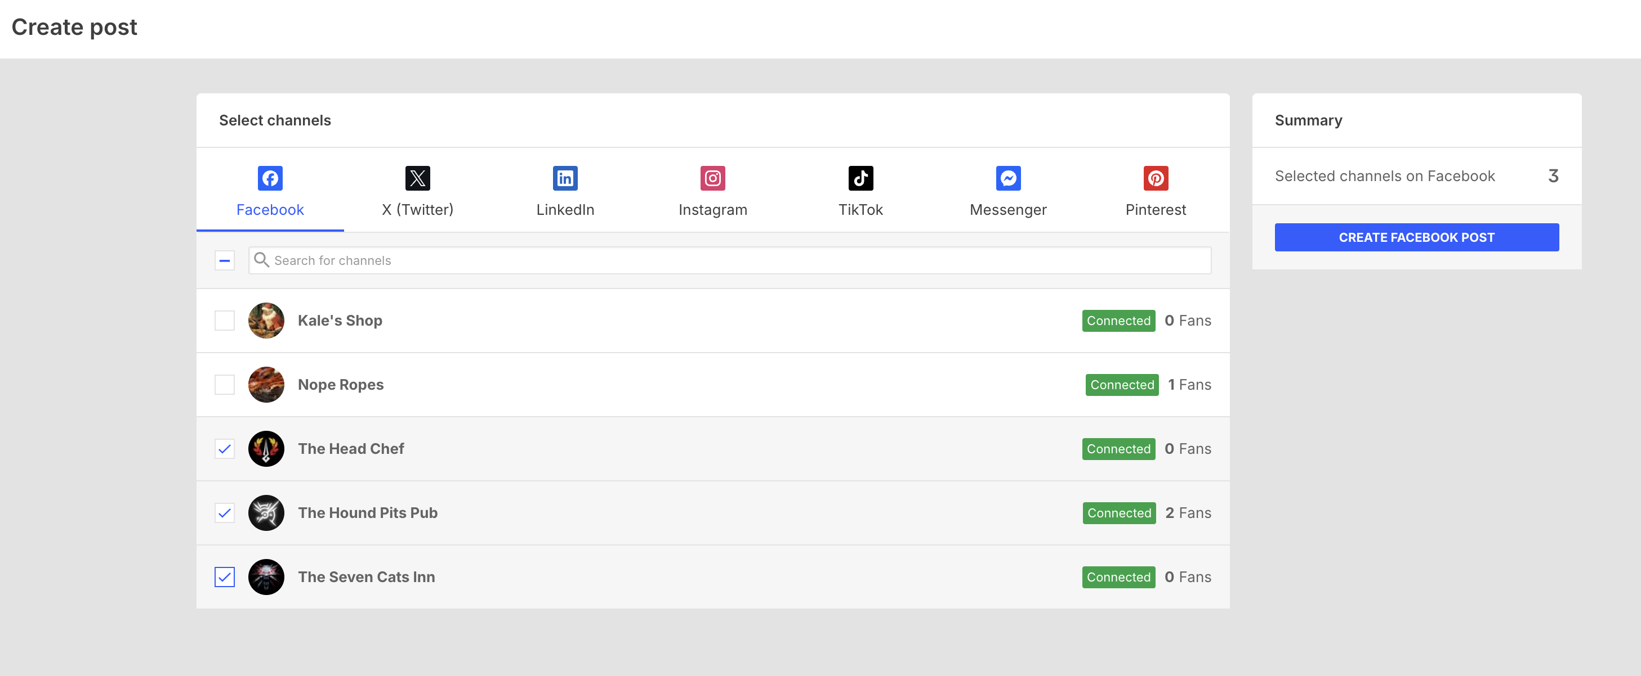Screen dimensions: 1641x676
Task: Click the Messenger logo icon
Action: (1009, 178)
